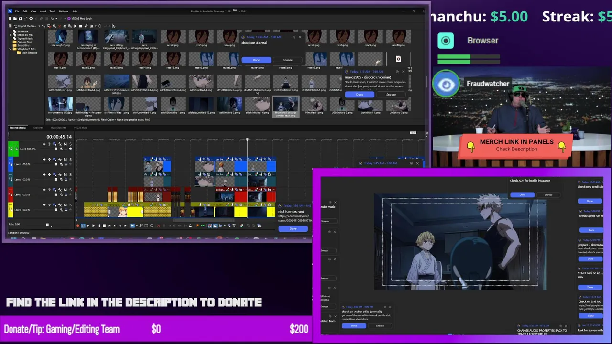Adjust the playback Rate slider

tap(47, 225)
